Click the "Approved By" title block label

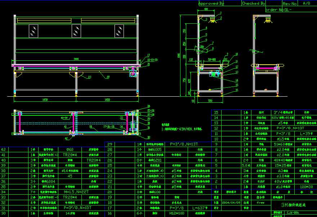point(211,4)
